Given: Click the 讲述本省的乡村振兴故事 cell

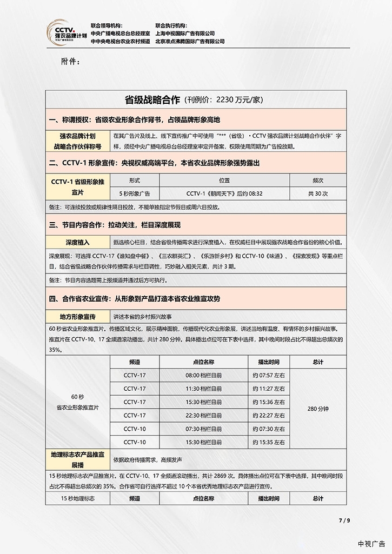Looking at the screenshot, I should click(228, 317).
